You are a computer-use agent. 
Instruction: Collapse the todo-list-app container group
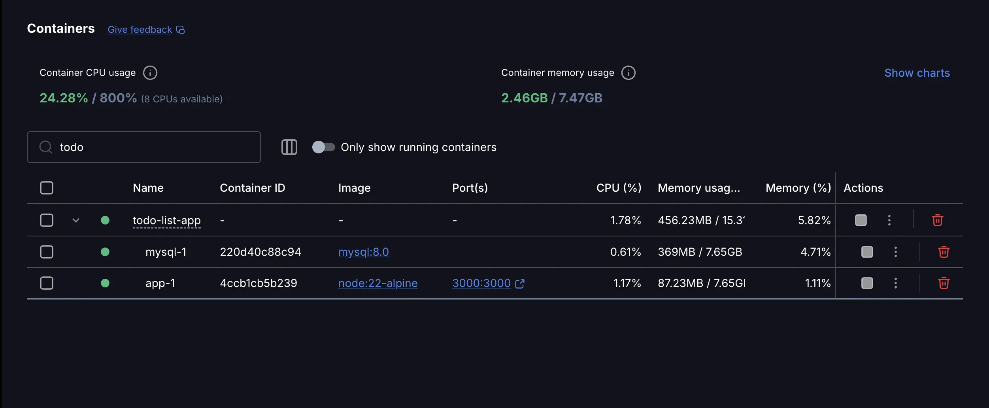pyautogui.click(x=75, y=220)
